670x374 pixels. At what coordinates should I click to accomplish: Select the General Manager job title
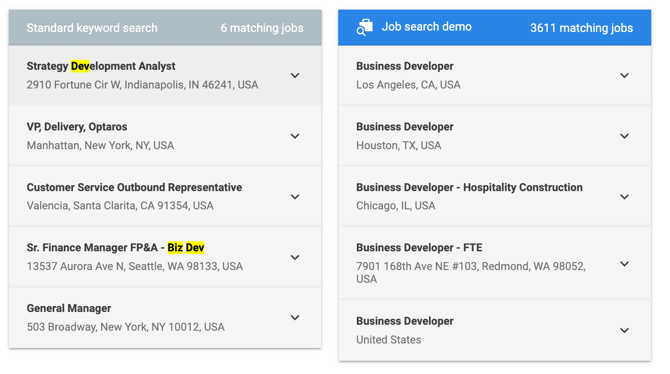click(x=69, y=308)
